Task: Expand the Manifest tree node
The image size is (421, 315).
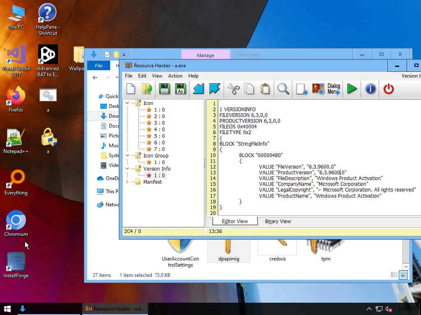Action: (x=127, y=182)
